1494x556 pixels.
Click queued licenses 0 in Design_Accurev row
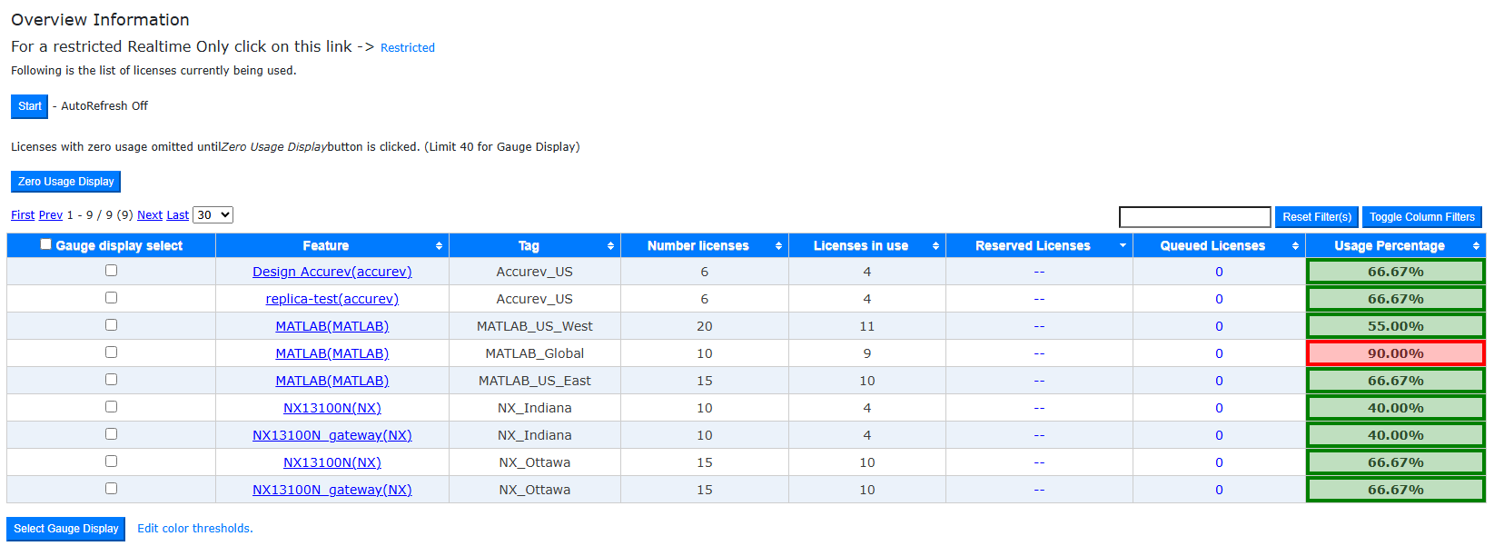(x=1219, y=272)
